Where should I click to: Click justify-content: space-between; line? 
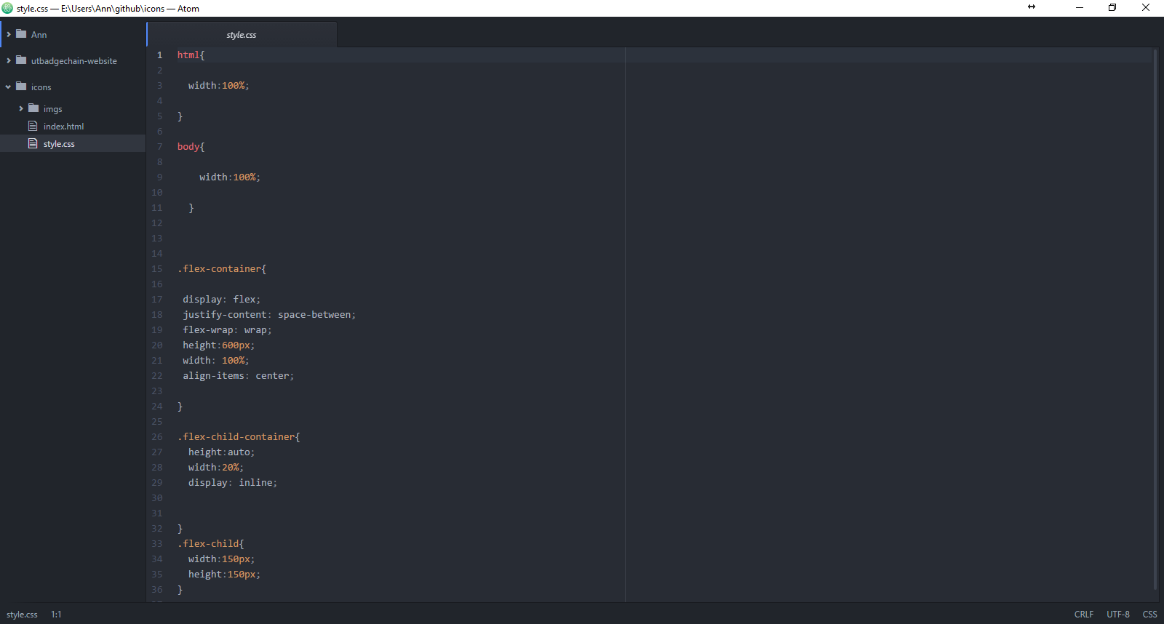click(x=269, y=315)
